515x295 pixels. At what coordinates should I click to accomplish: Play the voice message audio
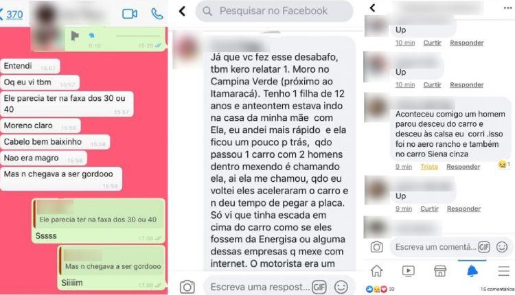click(x=75, y=36)
